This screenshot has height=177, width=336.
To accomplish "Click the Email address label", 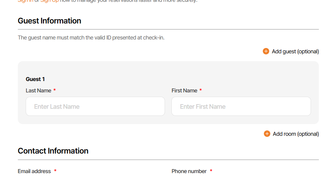I will tap(34, 171).
